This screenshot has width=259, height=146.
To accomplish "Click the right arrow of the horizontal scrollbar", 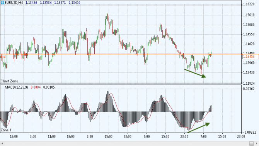I will (257, 144).
